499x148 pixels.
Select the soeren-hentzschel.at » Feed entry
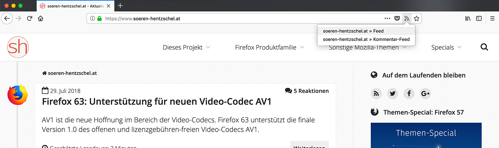pyautogui.click(x=353, y=31)
